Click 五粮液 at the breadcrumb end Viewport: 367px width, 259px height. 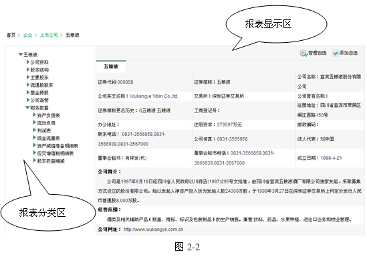pyautogui.click(x=72, y=35)
